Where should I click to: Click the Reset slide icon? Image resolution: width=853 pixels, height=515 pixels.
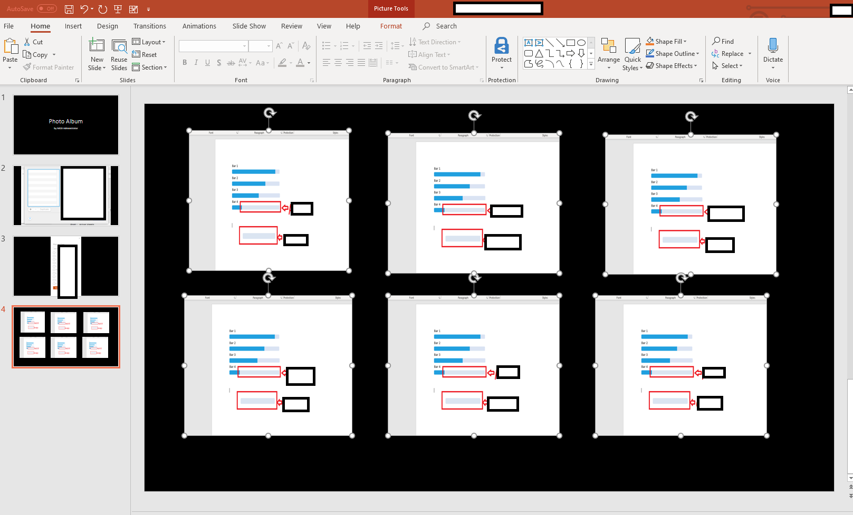tap(136, 54)
